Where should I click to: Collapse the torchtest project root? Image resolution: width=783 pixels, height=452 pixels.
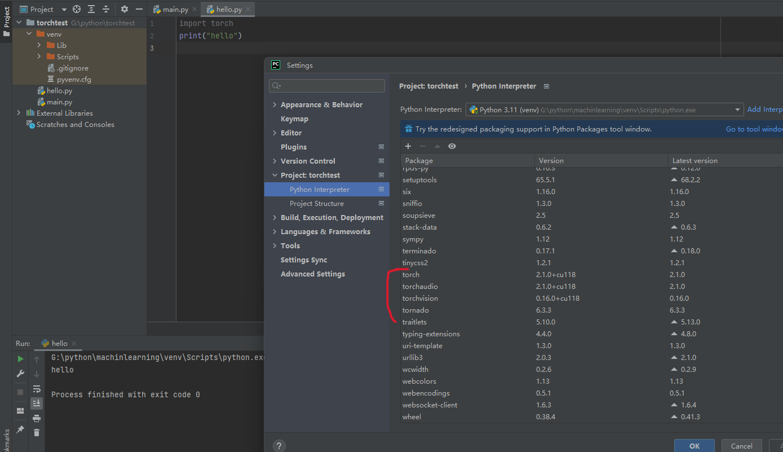tap(19, 23)
